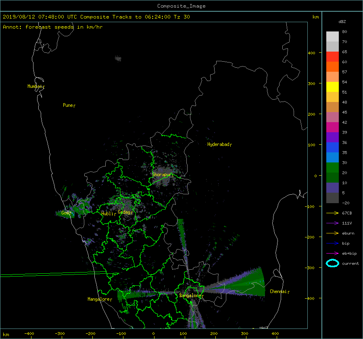Select the Mangalore city label
This screenshot has height=339, width=363.
point(100,299)
